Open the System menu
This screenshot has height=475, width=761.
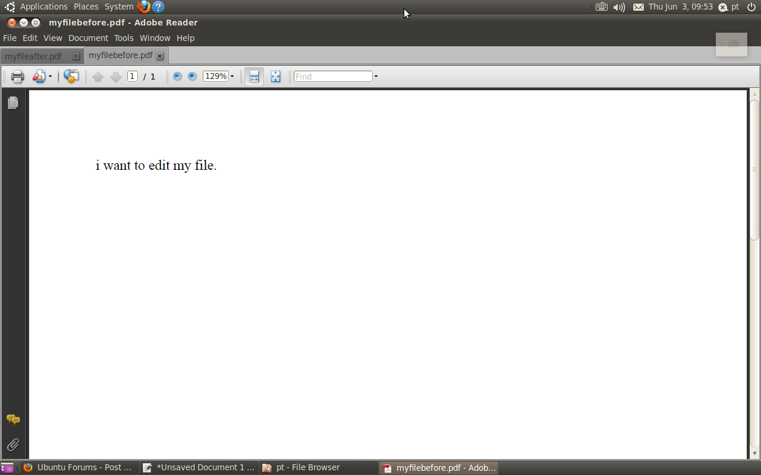pyautogui.click(x=119, y=7)
